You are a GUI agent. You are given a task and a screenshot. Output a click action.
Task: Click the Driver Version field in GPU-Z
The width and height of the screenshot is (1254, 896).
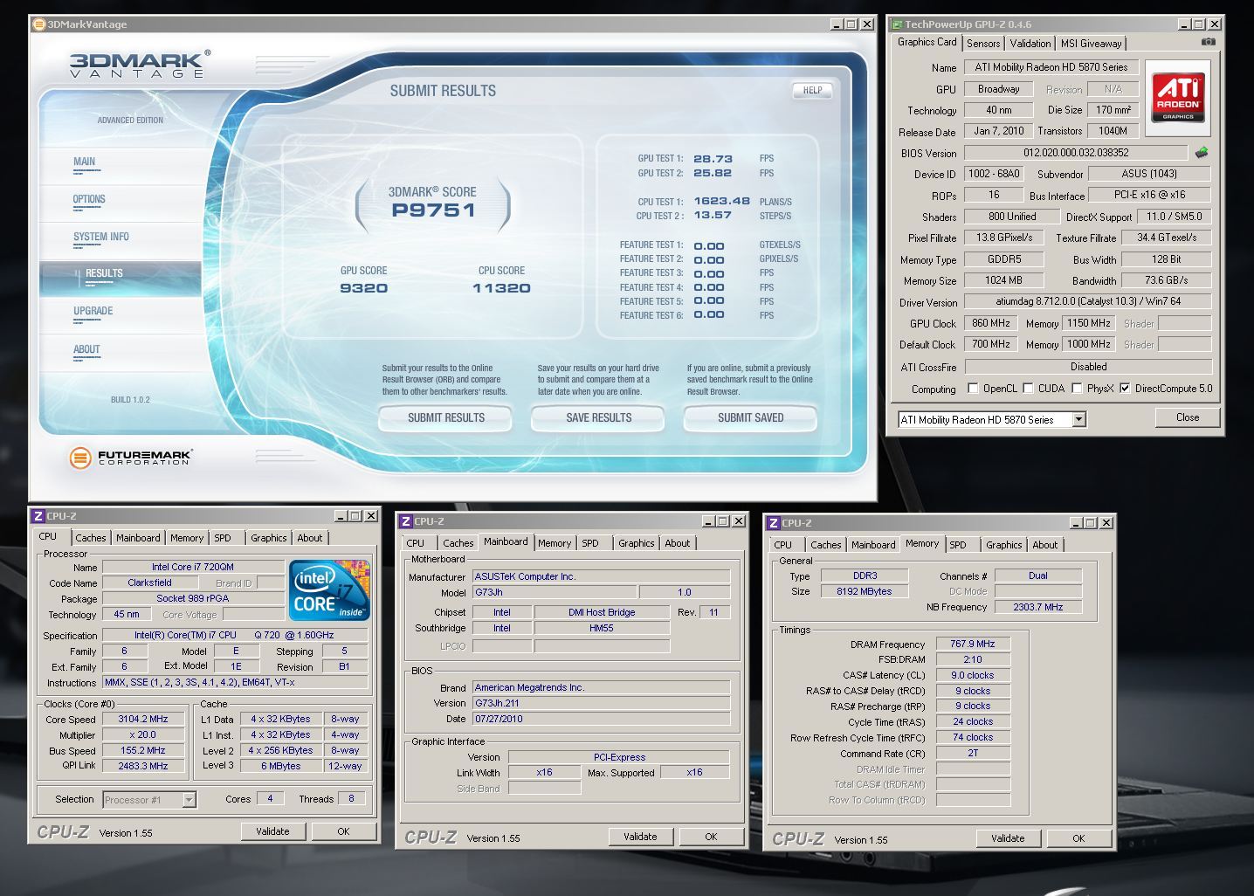[1088, 301]
